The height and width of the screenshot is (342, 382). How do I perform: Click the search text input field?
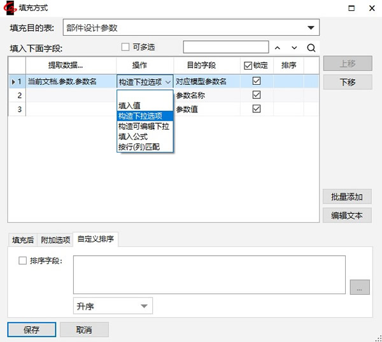226,47
